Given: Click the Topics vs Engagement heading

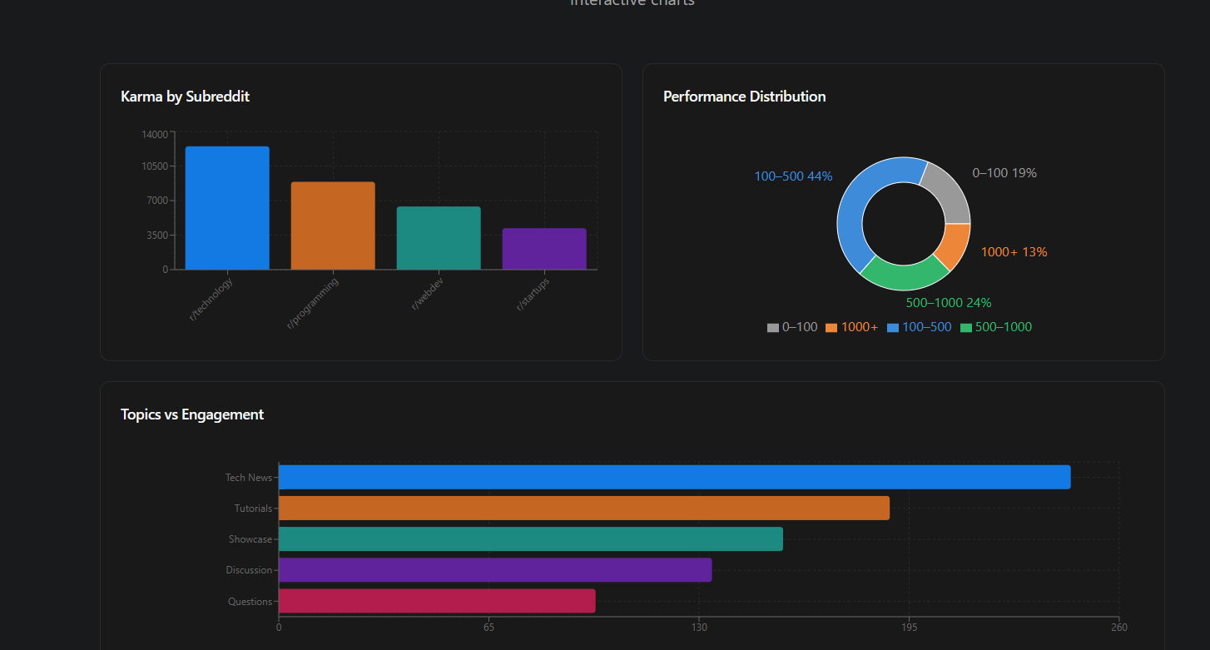Looking at the screenshot, I should coord(192,414).
